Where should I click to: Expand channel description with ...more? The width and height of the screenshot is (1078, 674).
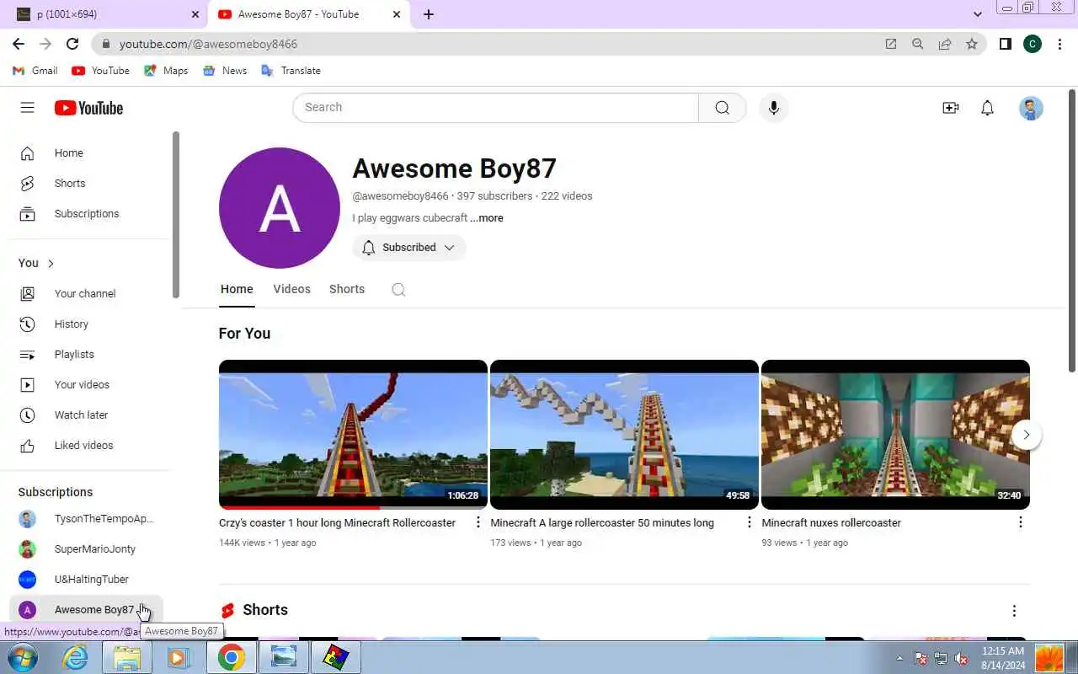487,218
